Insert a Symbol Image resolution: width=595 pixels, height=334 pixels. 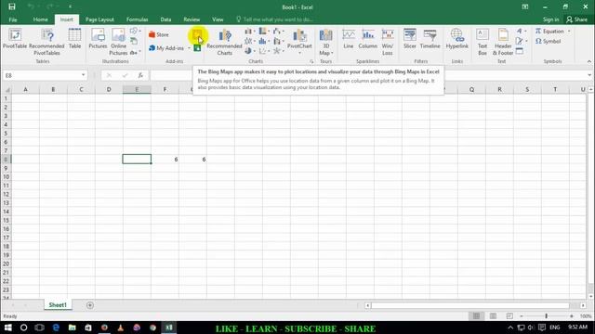(x=548, y=41)
